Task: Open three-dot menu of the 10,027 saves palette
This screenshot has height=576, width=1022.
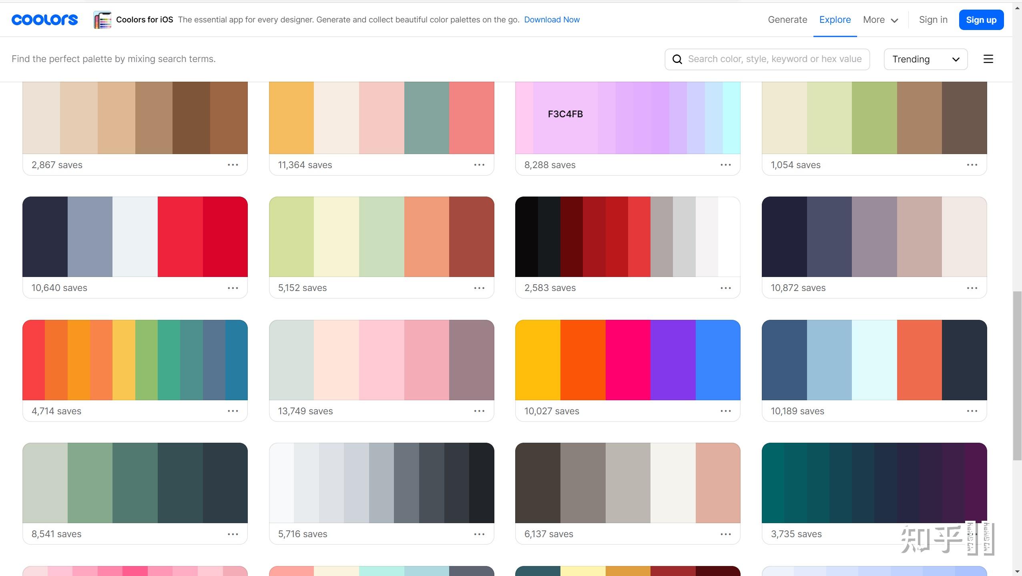Action: click(x=725, y=411)
